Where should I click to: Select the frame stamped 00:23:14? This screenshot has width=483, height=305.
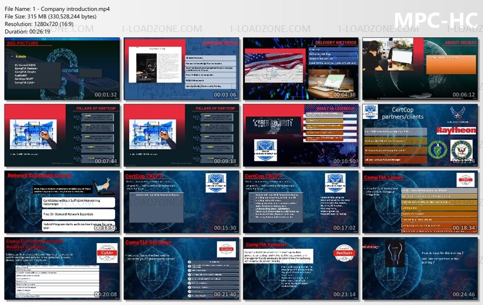(300, 268)
